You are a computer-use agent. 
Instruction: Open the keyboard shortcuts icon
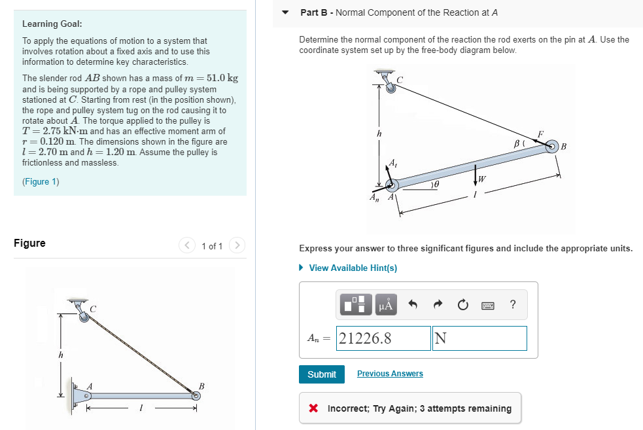(487, 304)
